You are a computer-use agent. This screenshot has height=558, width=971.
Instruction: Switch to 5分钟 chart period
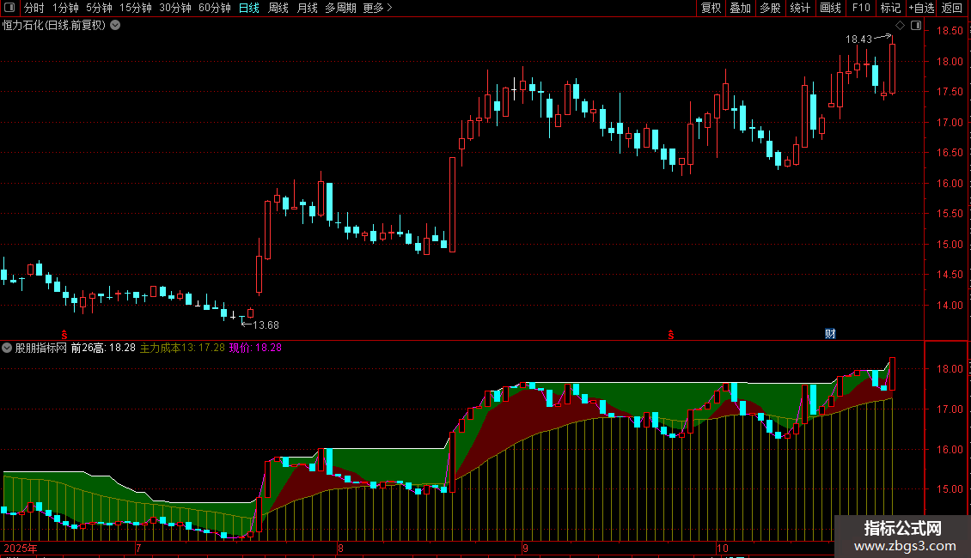point(99,8)
